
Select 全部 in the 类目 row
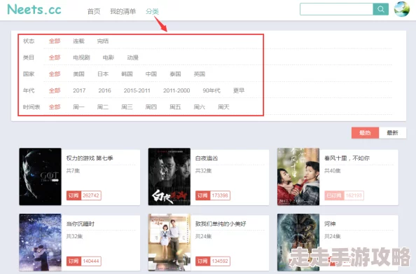tap(55, 57)
